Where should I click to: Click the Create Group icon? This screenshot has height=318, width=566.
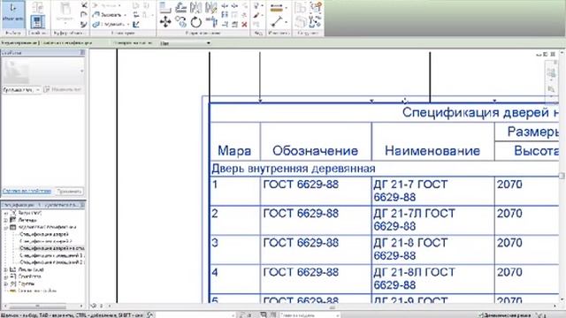[315, 6]
